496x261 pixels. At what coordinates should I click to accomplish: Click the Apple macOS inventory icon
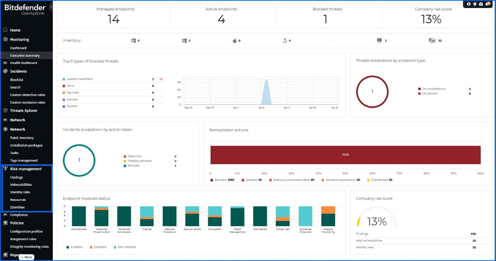[235, 41]
